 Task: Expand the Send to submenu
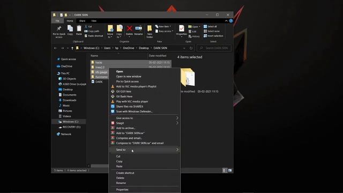[145, 150]
